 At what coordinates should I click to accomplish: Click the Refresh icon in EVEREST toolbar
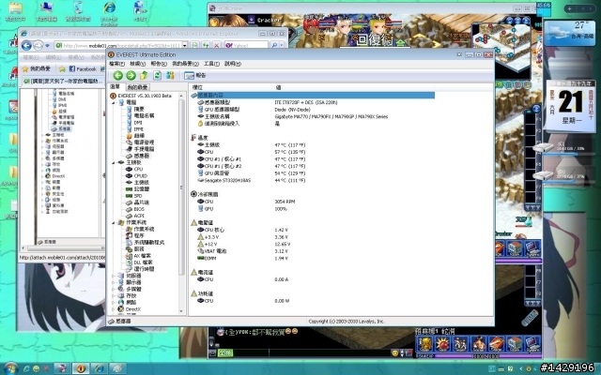[157, 75]
